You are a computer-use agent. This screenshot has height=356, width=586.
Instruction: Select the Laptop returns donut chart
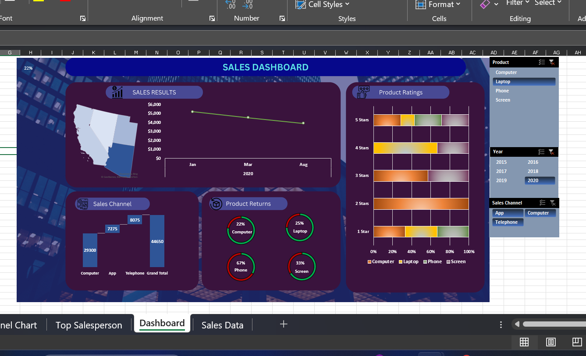point(300,227)
